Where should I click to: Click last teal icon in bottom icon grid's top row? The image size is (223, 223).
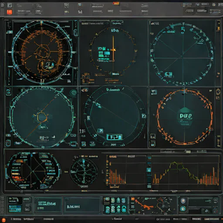tap(123, 200)
